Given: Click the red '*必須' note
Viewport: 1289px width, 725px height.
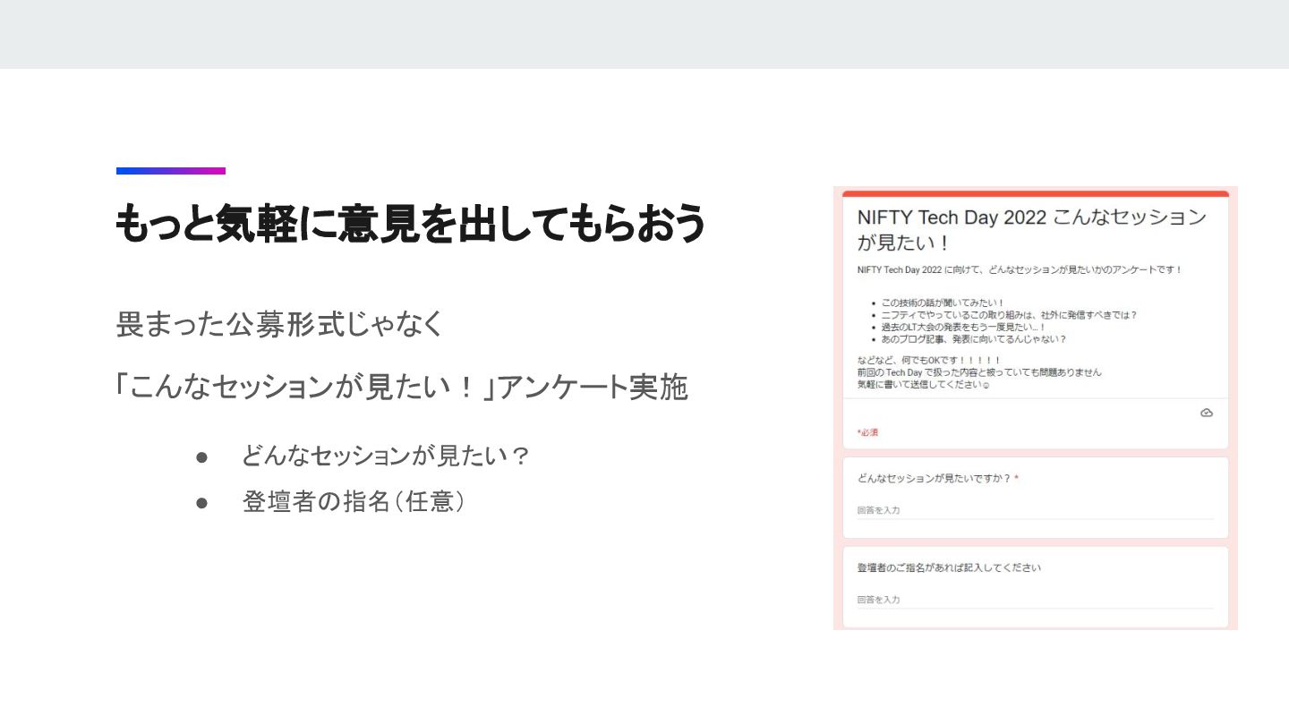Looking at the screenshot, I should point(867,432).
